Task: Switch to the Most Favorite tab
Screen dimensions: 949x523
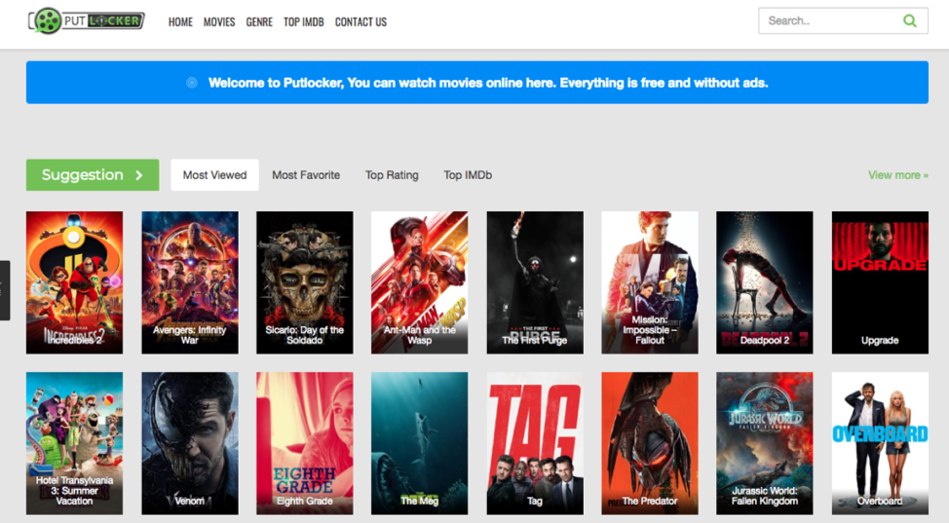Action: (306, 175)
